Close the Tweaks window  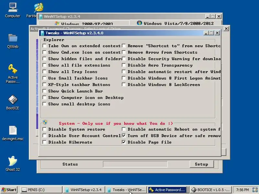(x=217, y=33)
